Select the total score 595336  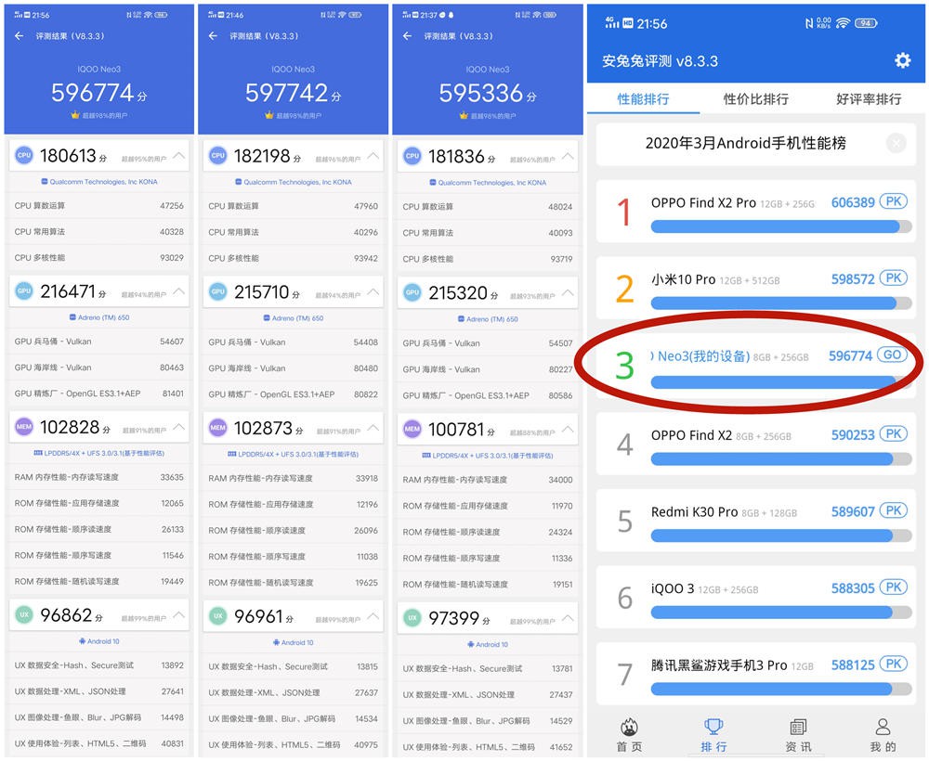coord(481,93)
